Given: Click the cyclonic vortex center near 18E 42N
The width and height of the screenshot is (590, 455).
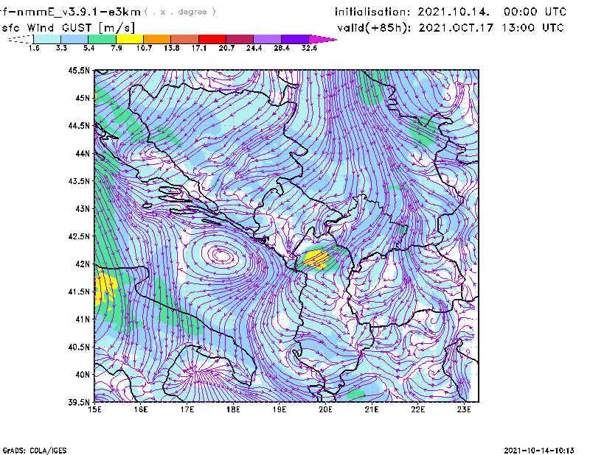Looking at the screenshot, I should [222, 255].
